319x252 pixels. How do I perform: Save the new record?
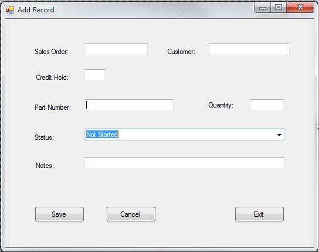[x=59, y=214]
